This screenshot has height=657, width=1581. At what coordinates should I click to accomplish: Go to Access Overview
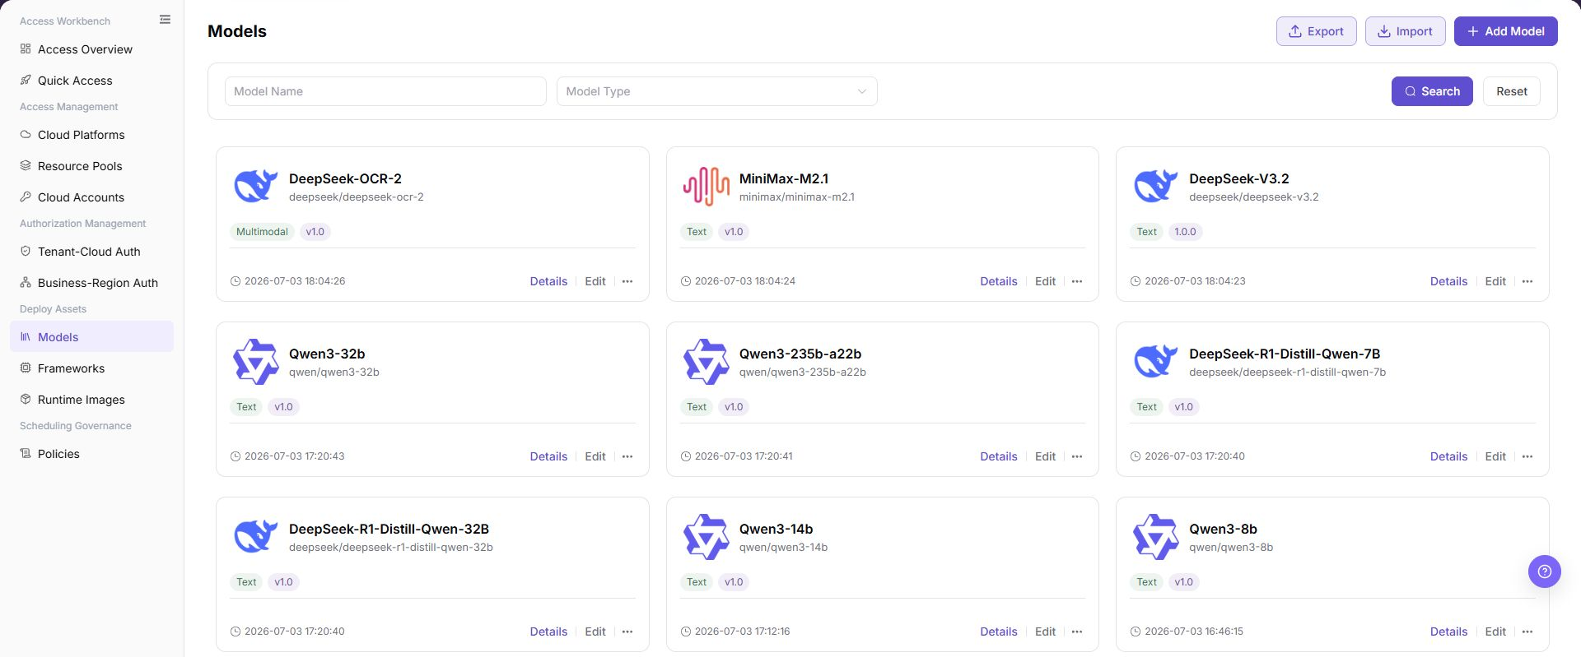pos(92,49)
